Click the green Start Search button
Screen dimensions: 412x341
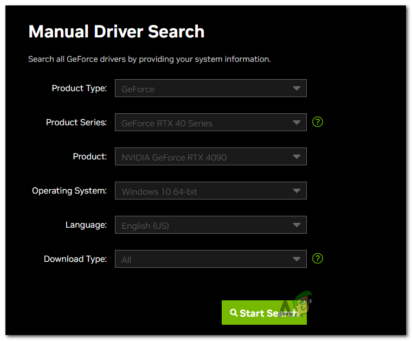coord(264,313)
